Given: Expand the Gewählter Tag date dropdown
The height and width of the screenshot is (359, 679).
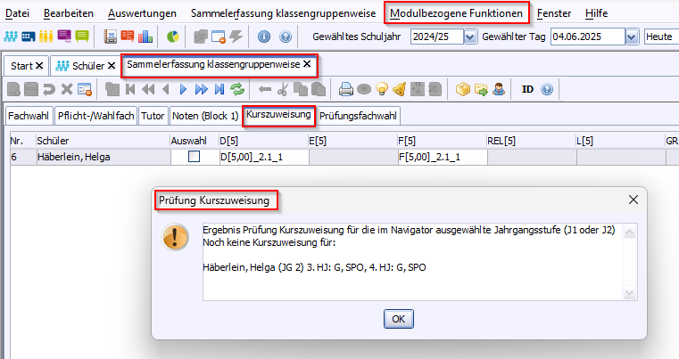Looking at the screenshot, I should (632, 37).
